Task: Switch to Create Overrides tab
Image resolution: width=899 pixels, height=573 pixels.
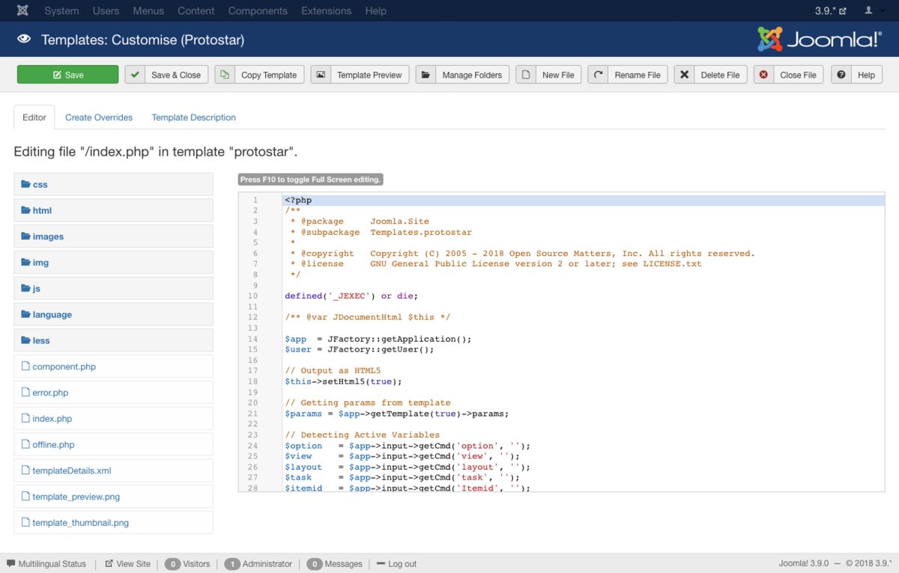Action: [99, 117]
